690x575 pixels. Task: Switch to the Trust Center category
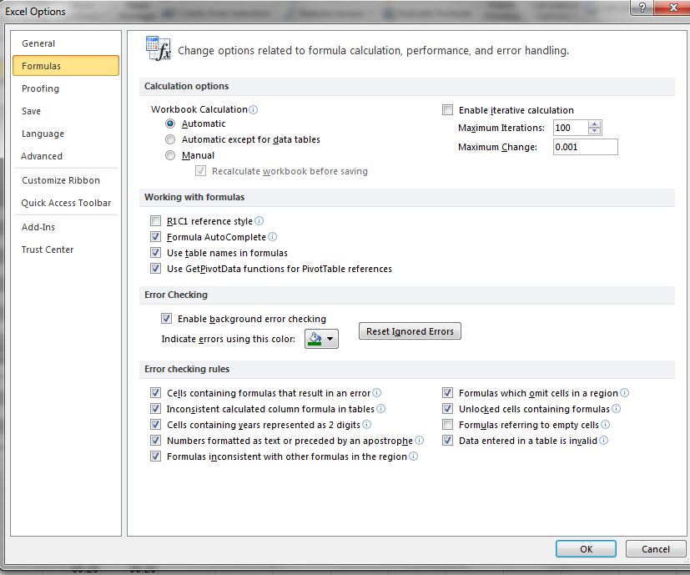click(x=48, y=249)
